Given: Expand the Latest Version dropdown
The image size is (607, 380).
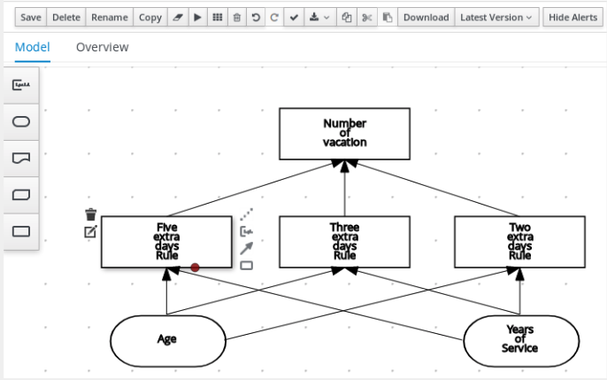Looking at the screenshot, I should pyautogui.click(x=496, y=18).
